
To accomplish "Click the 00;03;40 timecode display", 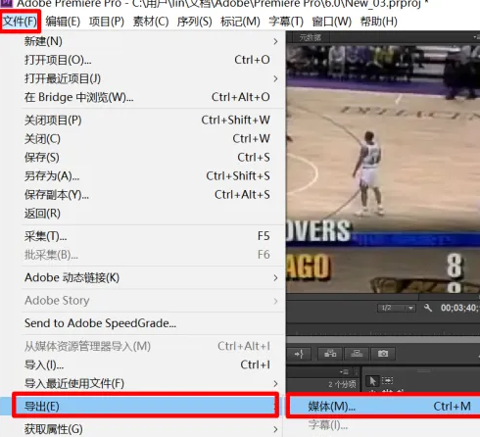I will click(x=459, y=308).
